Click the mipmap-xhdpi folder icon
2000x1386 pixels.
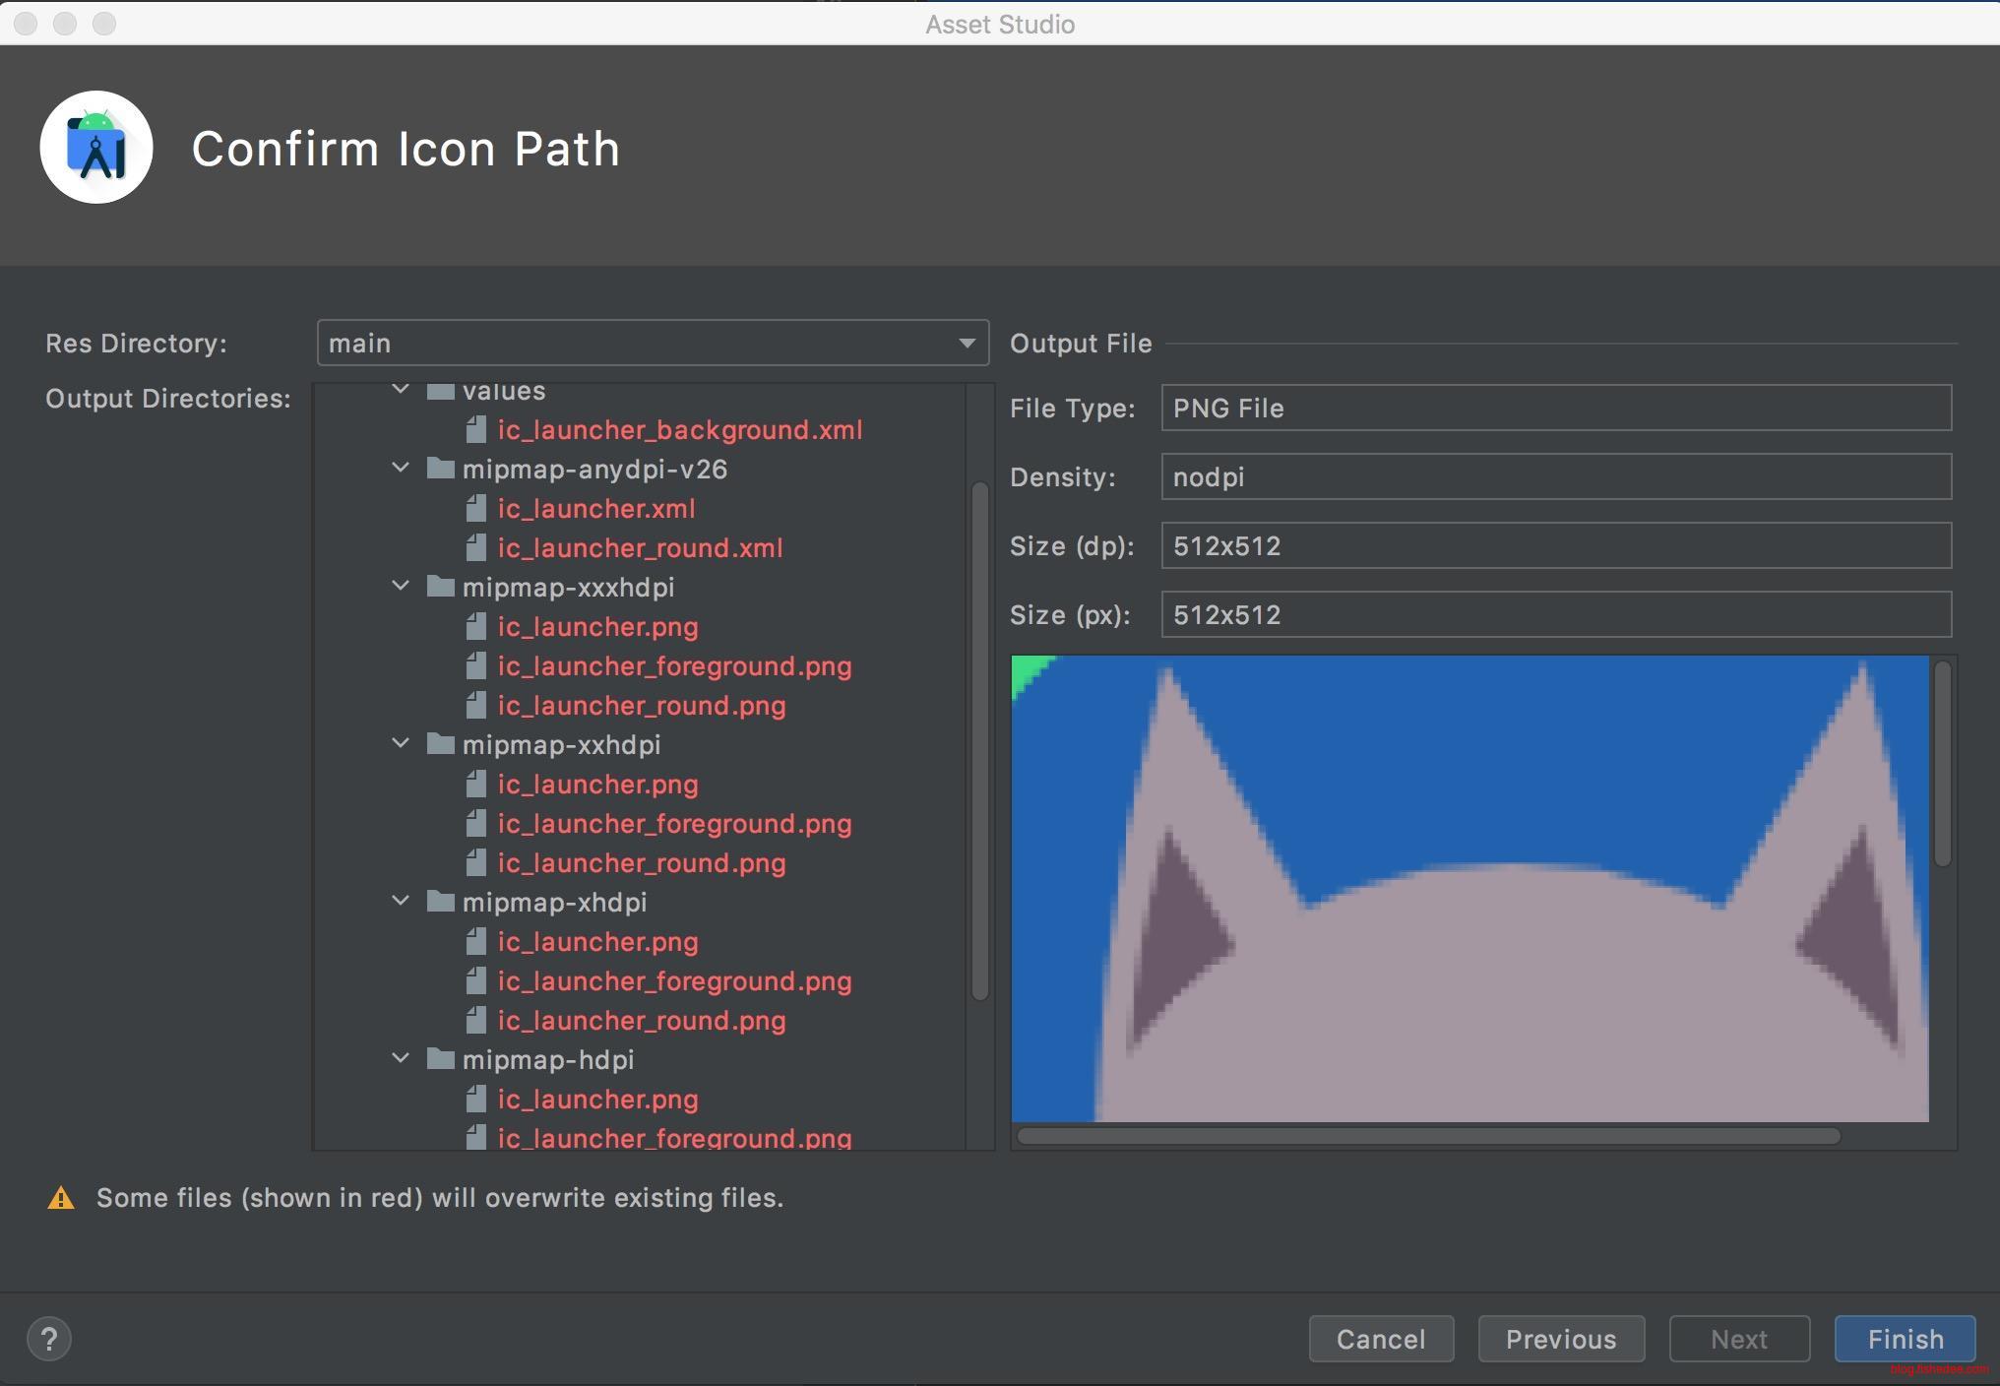(x=440, y=902)
